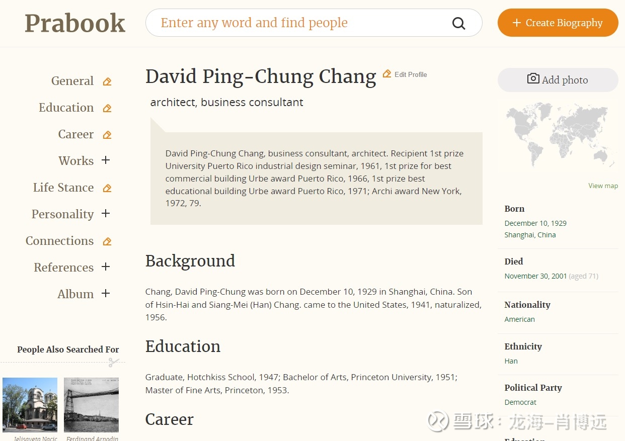Open the Life Stance editor pencil icon
Viewport: 625px width, 441px height.
click(107, 187)
